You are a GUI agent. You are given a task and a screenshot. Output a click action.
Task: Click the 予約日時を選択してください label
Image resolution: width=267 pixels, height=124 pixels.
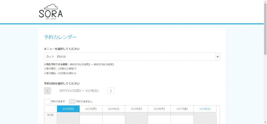[x=62, y=83]
